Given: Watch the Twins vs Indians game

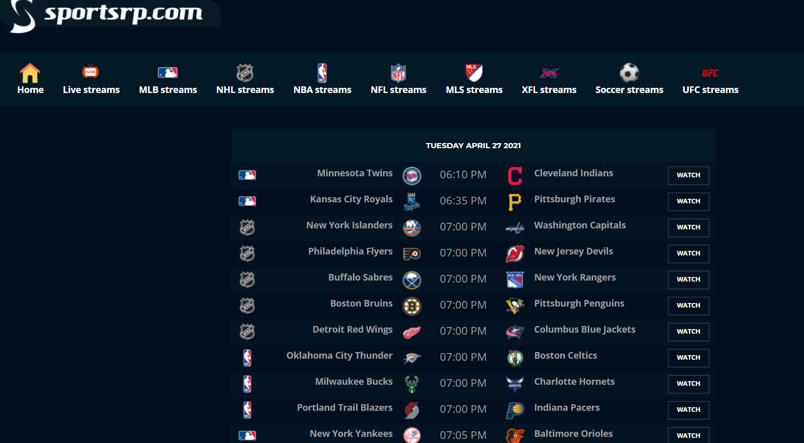Looking at the screenshot, I should pos(688,175).
